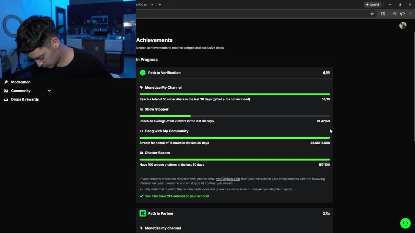This screenshot has height=233, width=415.
Task: Click the Show Stopper icon
Action: tap(141, 109)
